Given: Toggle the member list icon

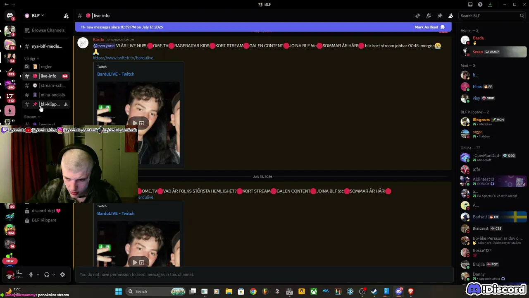Looking at the screenshot, I should pos(451,16).
